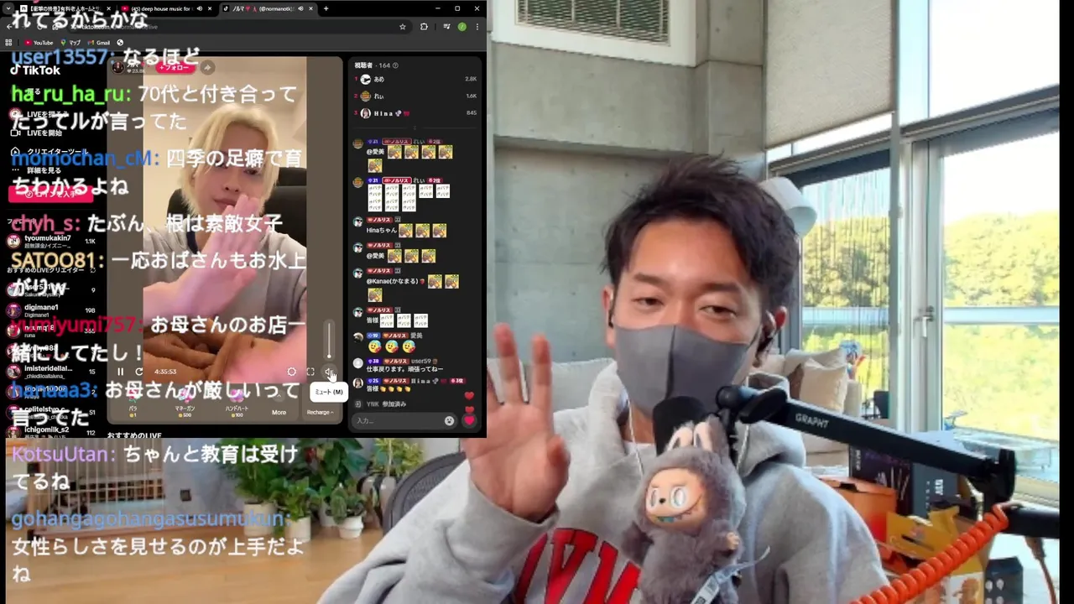The width and height of the screenshot is (1074, 604).
Task: Adjust the vertical volume slider
Action: 329,341
